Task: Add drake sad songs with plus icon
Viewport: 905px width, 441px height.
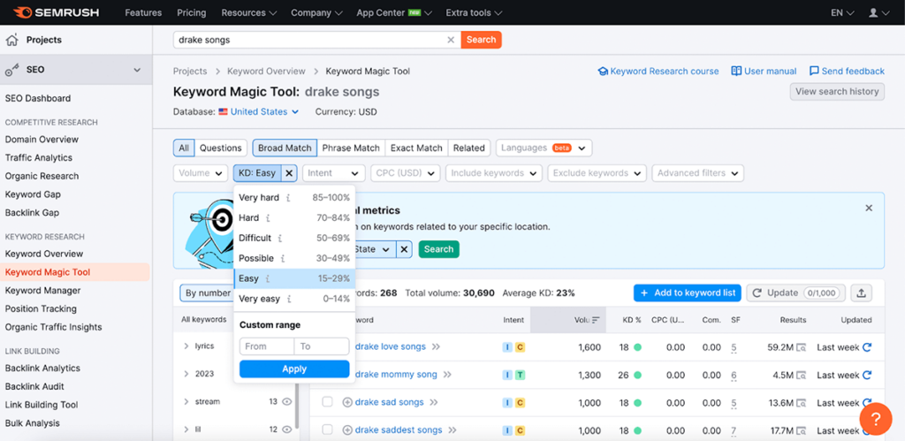Action: tap(347, 402)
